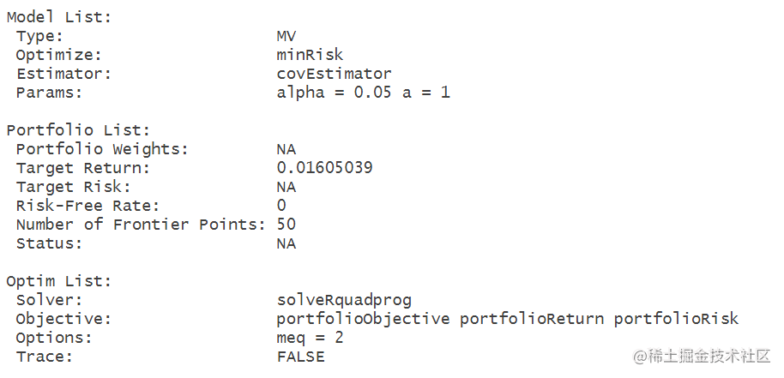Click the portfolioReturn word

532,319
